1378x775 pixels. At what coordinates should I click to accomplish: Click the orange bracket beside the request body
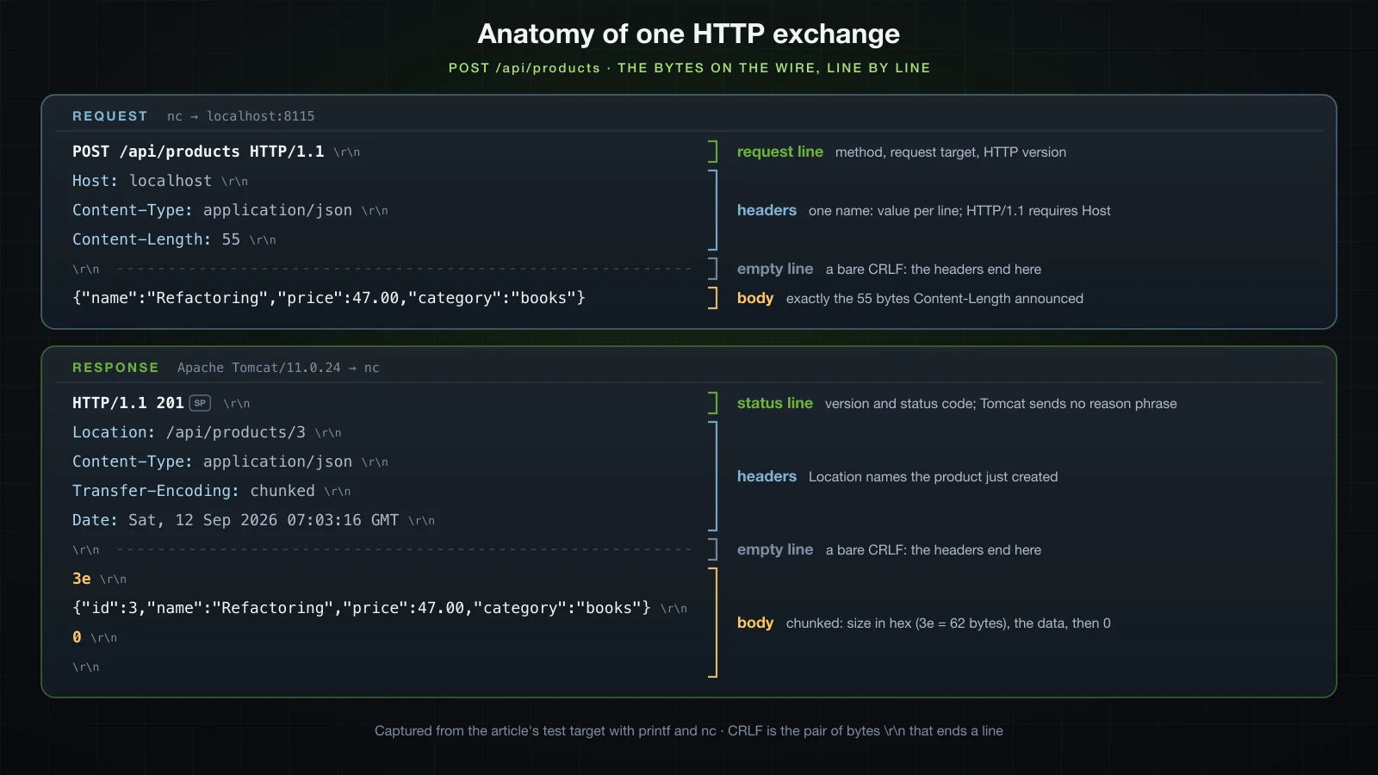pyautogui.click(x=713, y=298)
